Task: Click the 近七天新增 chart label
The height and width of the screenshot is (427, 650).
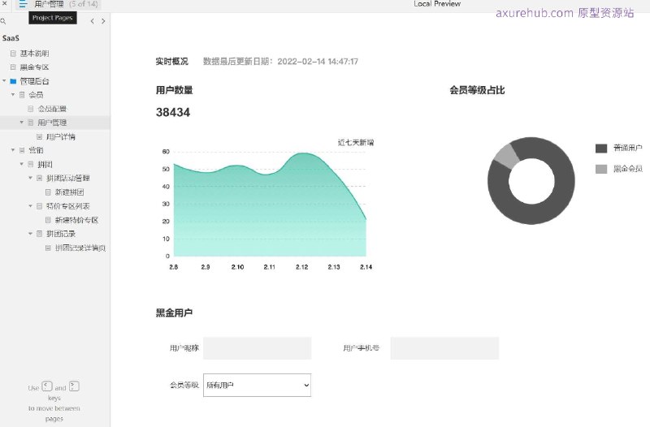Action: (356, 143)
